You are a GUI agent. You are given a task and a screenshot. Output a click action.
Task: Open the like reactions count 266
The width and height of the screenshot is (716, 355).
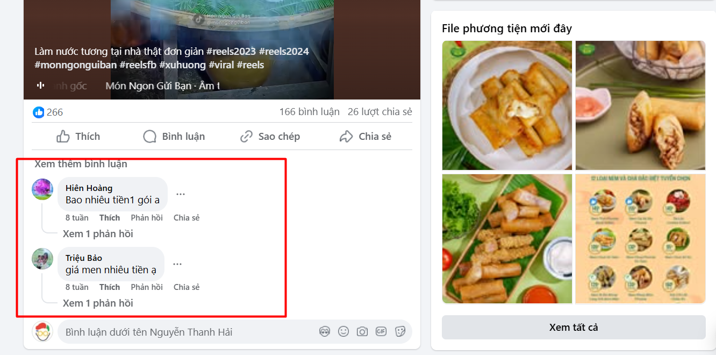click(x=48, y=112)
